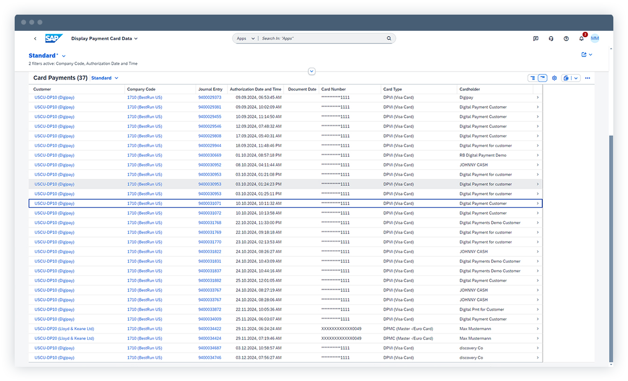
Task: Expand the collapsed filter header chevron
Action: pyautogui.click(x=312, y=71)
